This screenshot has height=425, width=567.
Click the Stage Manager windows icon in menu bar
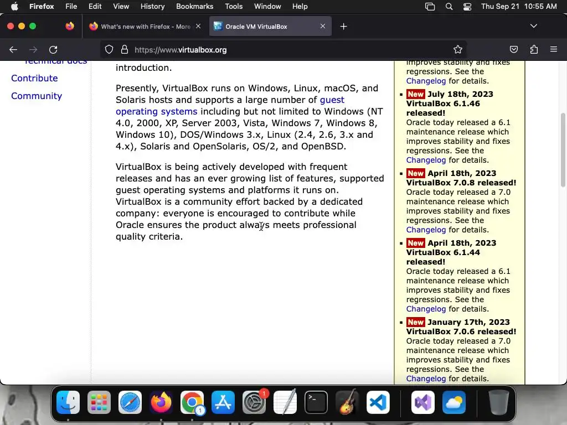(x=430, y=7)
